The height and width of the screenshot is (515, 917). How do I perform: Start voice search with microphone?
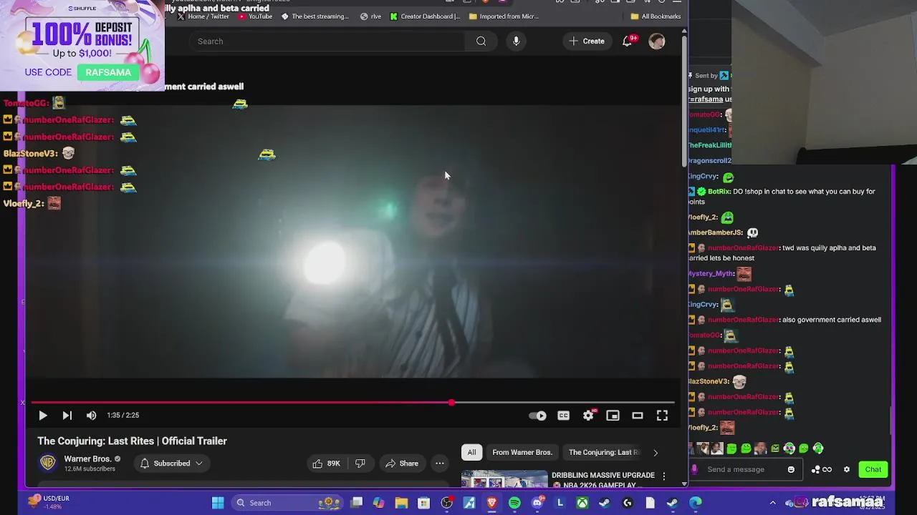pos(516,41)
